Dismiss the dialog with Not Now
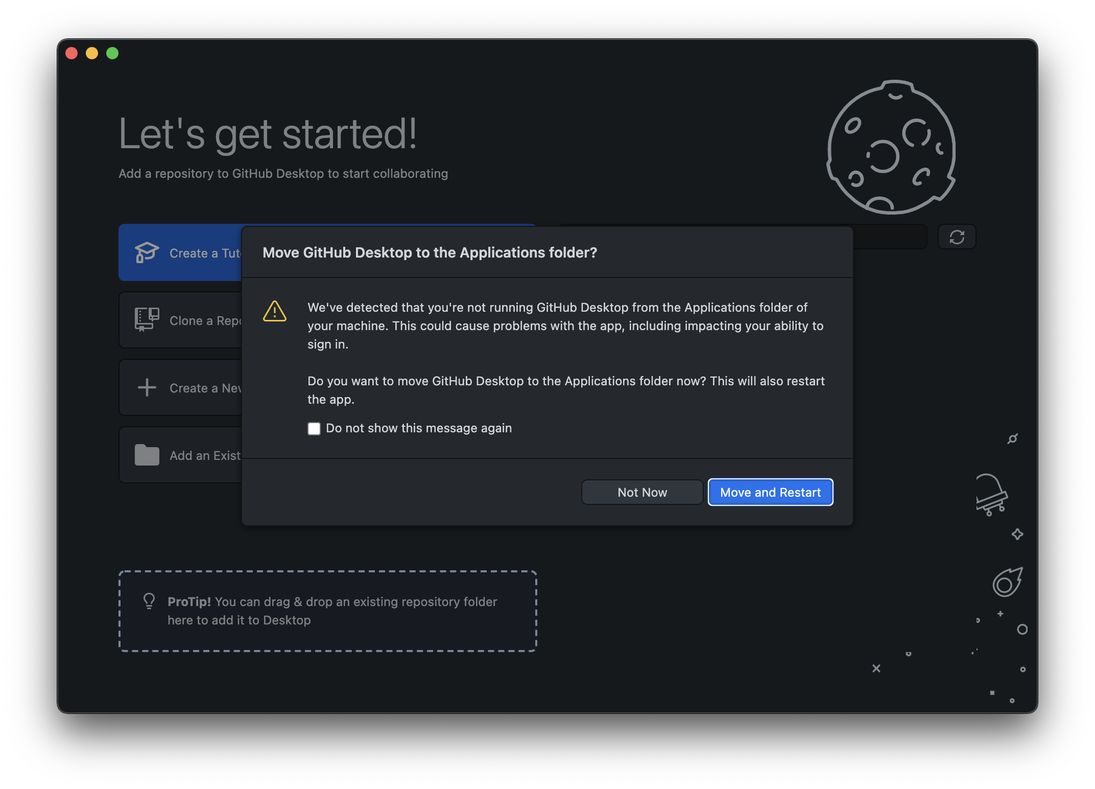The height and width of the screenshot is (789, 1095). point(642,492)
